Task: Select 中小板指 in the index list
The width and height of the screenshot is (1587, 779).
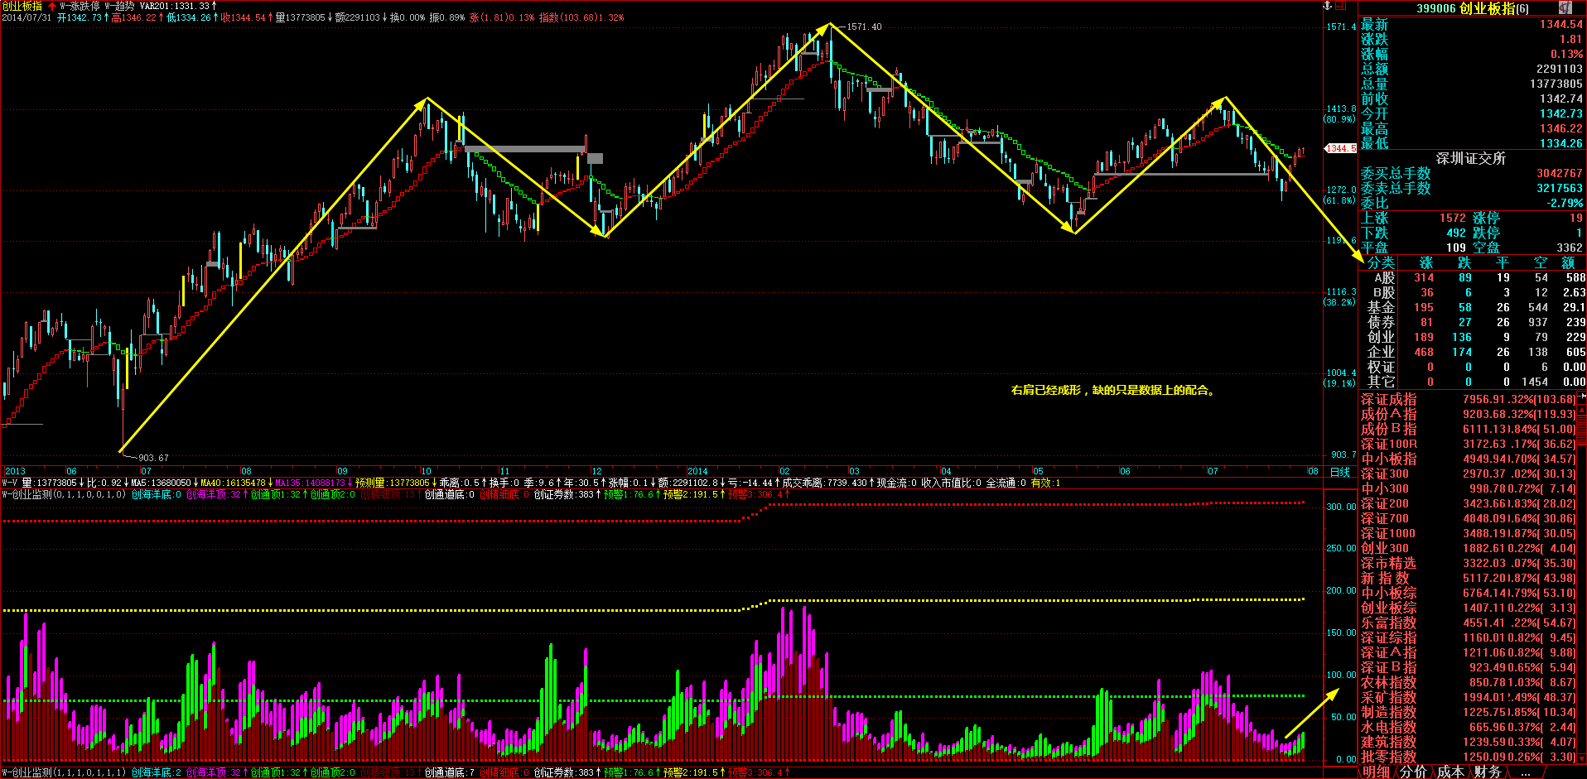Action: coord(1388,459)
